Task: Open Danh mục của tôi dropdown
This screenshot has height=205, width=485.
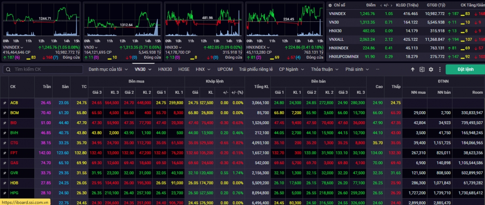Action: [x=108, y=69]
